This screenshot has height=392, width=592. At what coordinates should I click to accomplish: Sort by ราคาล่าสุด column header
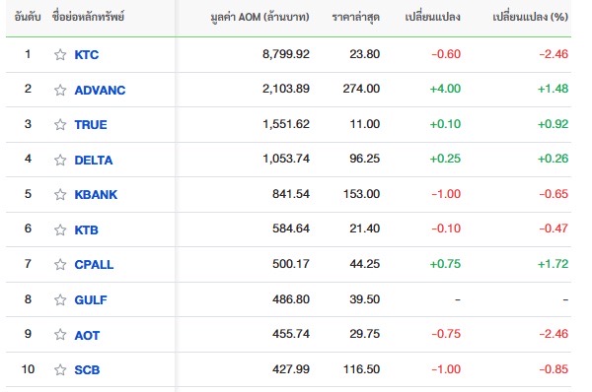pyautogui.click(x=355, y=18)
